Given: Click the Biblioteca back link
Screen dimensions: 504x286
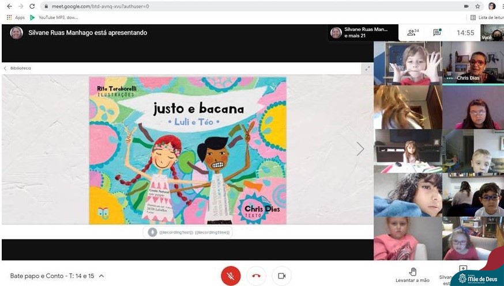Looking at the screenshot, I should coord(18,68).
